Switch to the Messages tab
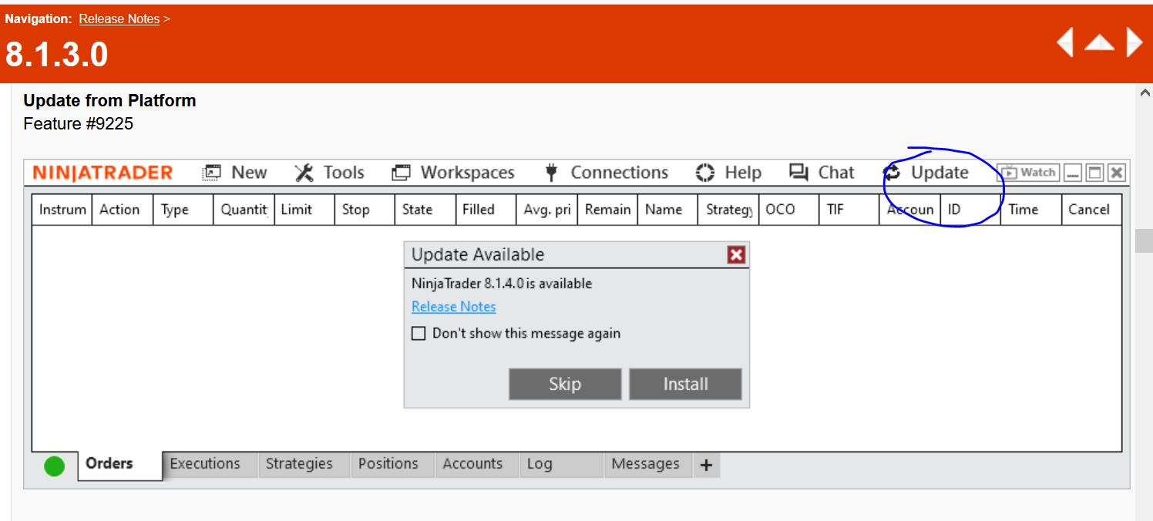Image resolution: width=1153 pixels, height=521 pixels. (x=647, y=464)
